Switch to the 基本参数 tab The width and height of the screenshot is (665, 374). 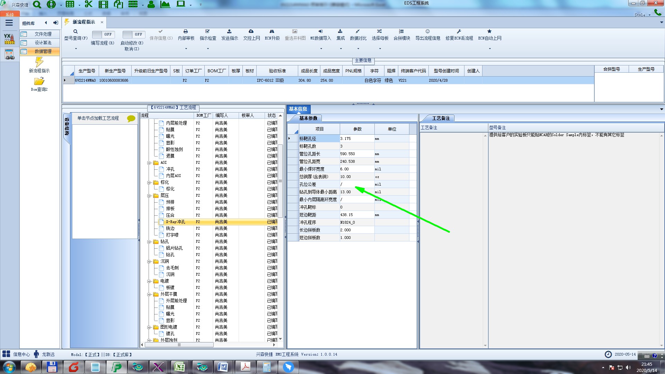(x=308, y=118)
